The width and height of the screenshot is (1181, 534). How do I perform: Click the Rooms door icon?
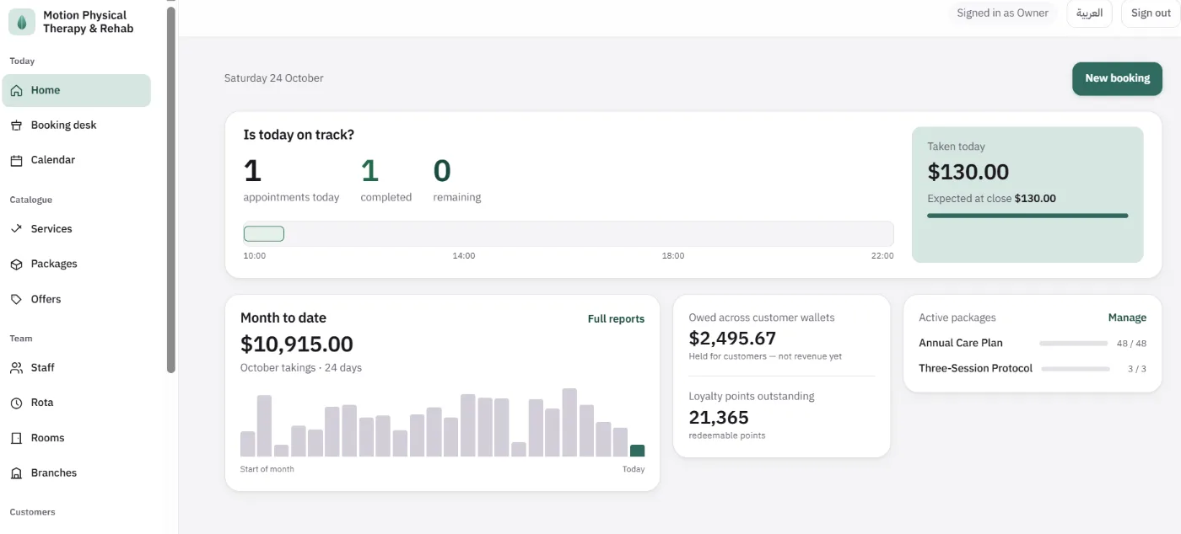tap(16, 438)
